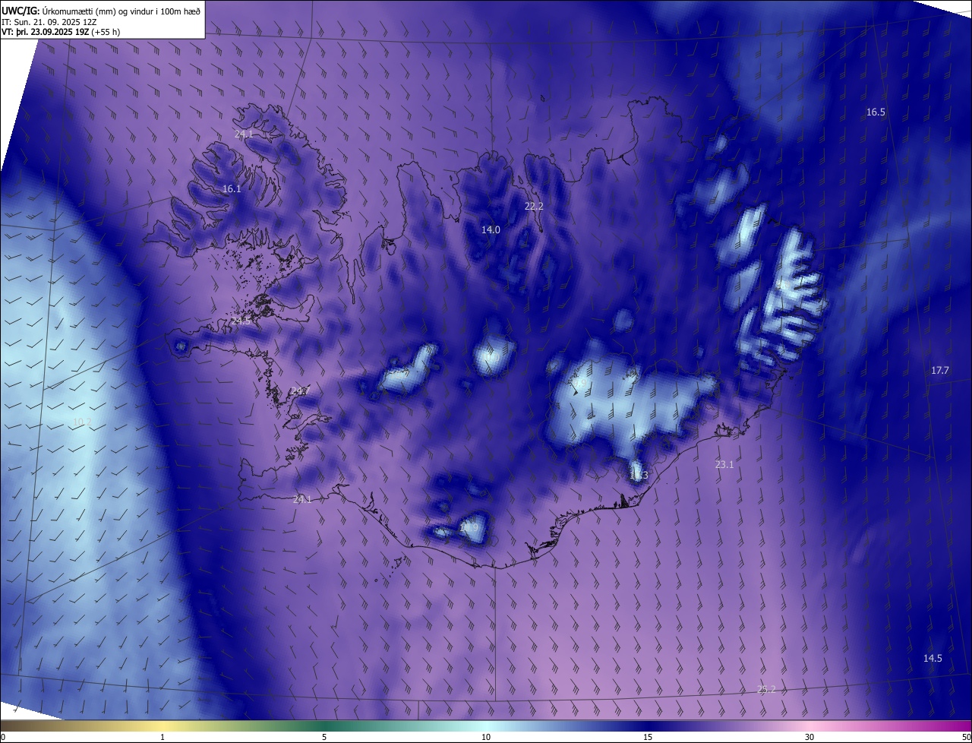Click the 16.1 value over the Westfjords
Screen dimensions: 972x743
click(232, 189)
